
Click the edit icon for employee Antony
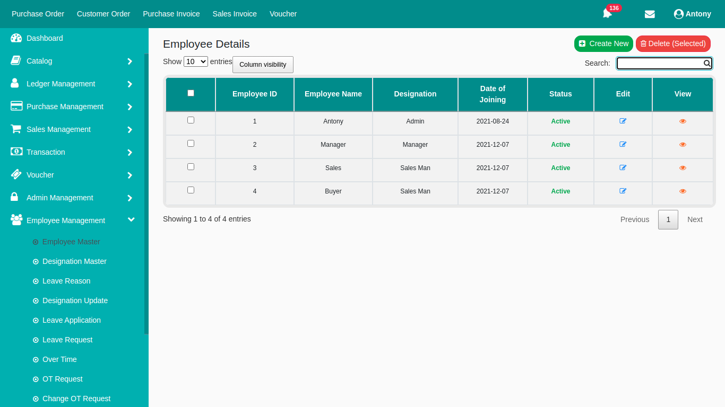click(x=623, y=121)
